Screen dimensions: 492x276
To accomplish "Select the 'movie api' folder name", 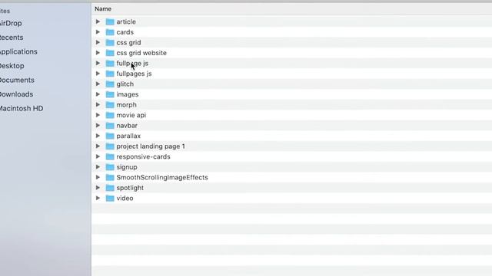I will pyautogui.click(x=131, y=115).
